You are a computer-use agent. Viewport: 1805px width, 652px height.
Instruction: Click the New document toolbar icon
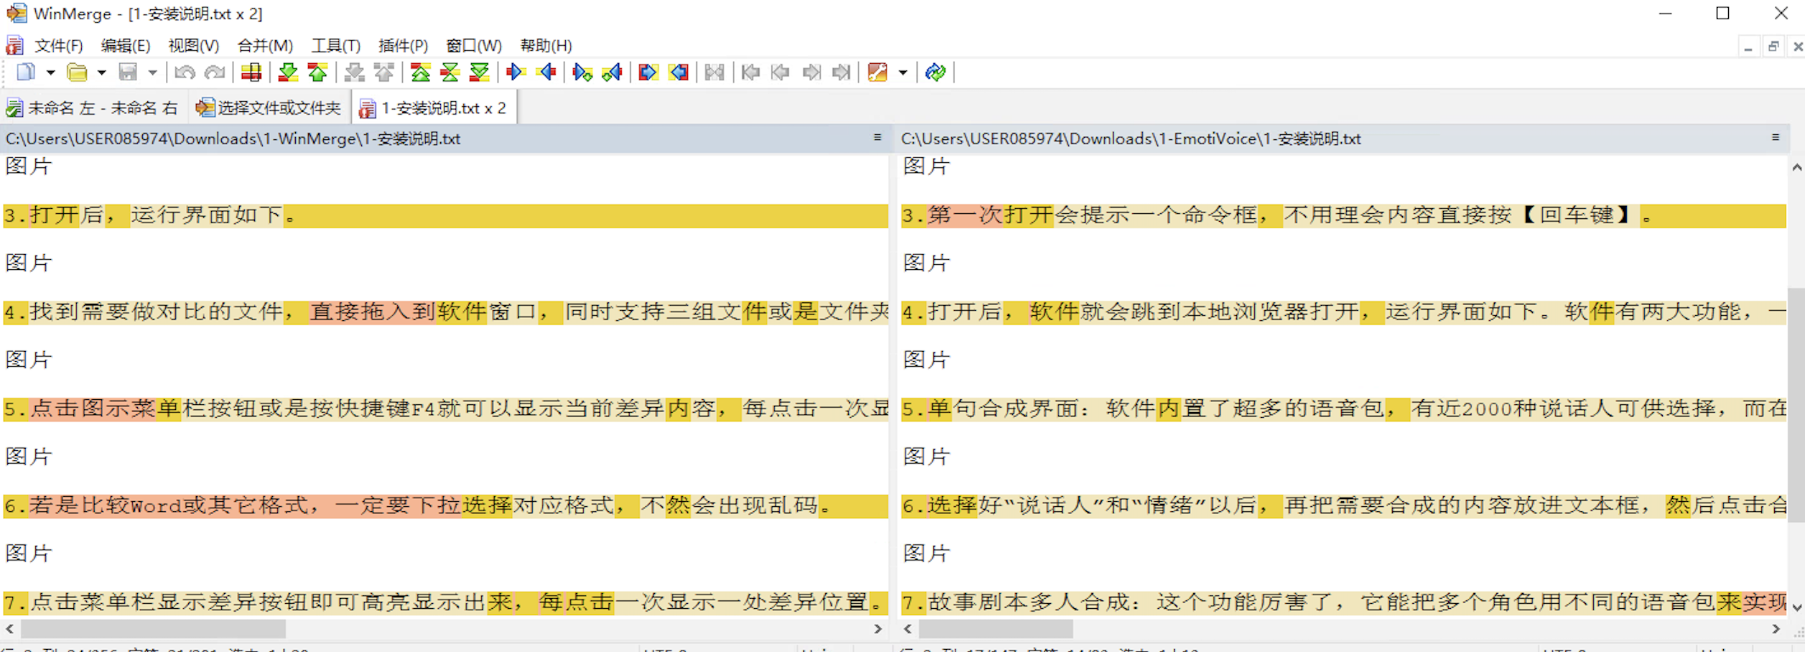pos(26,72)
